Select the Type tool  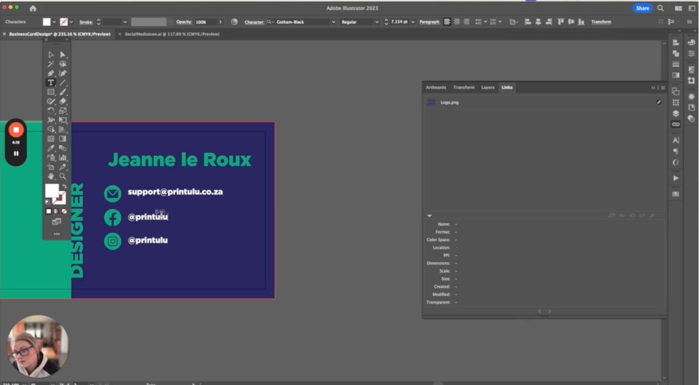(51, 83)
